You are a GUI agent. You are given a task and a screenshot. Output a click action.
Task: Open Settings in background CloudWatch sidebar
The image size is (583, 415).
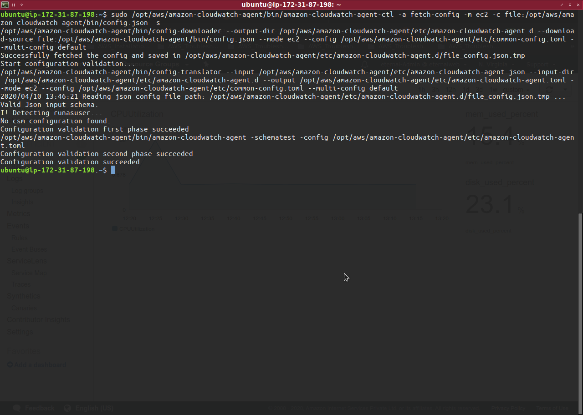[20, 332]
